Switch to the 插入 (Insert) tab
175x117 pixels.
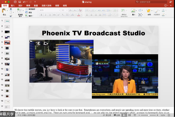[x=13, y=5]
